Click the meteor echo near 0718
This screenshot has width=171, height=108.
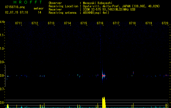(x=133, y=73)
